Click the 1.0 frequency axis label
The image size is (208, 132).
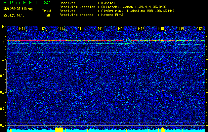click(x=3, y=59)
